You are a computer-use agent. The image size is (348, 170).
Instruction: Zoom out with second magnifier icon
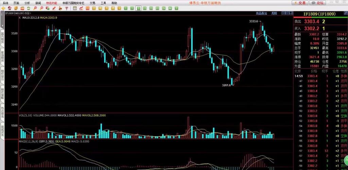41,8
